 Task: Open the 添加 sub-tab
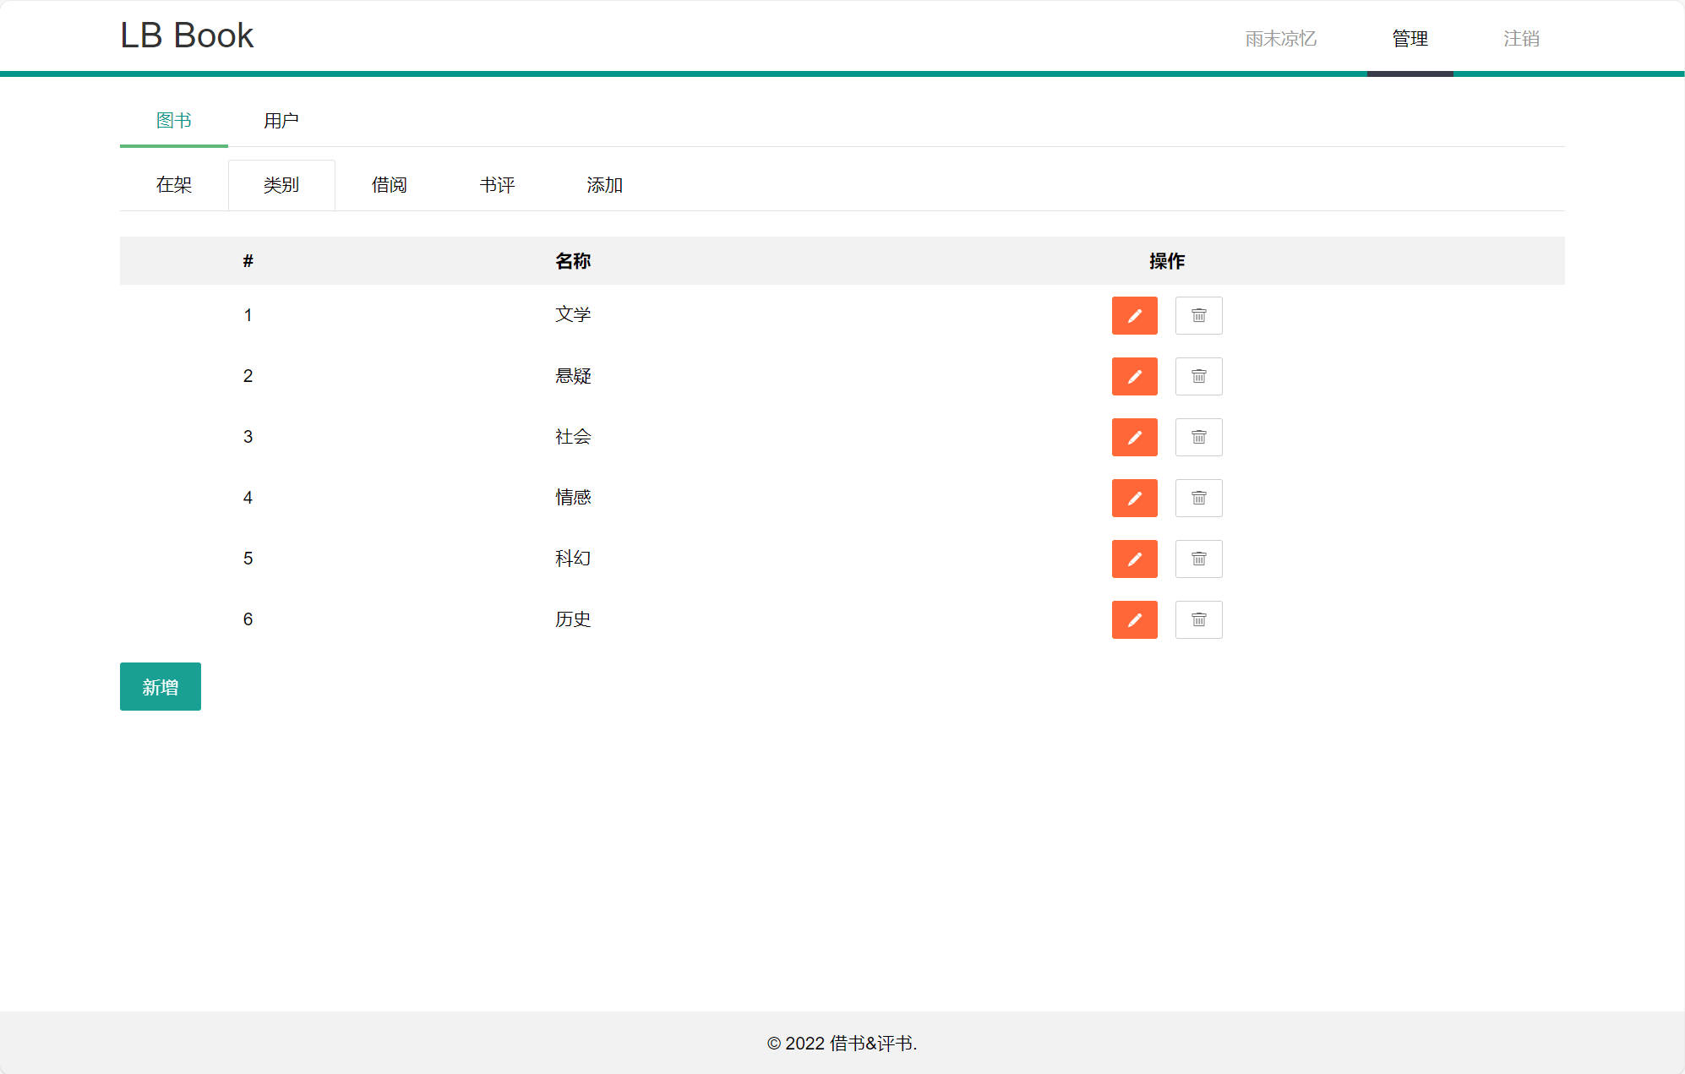pos(604,185)
